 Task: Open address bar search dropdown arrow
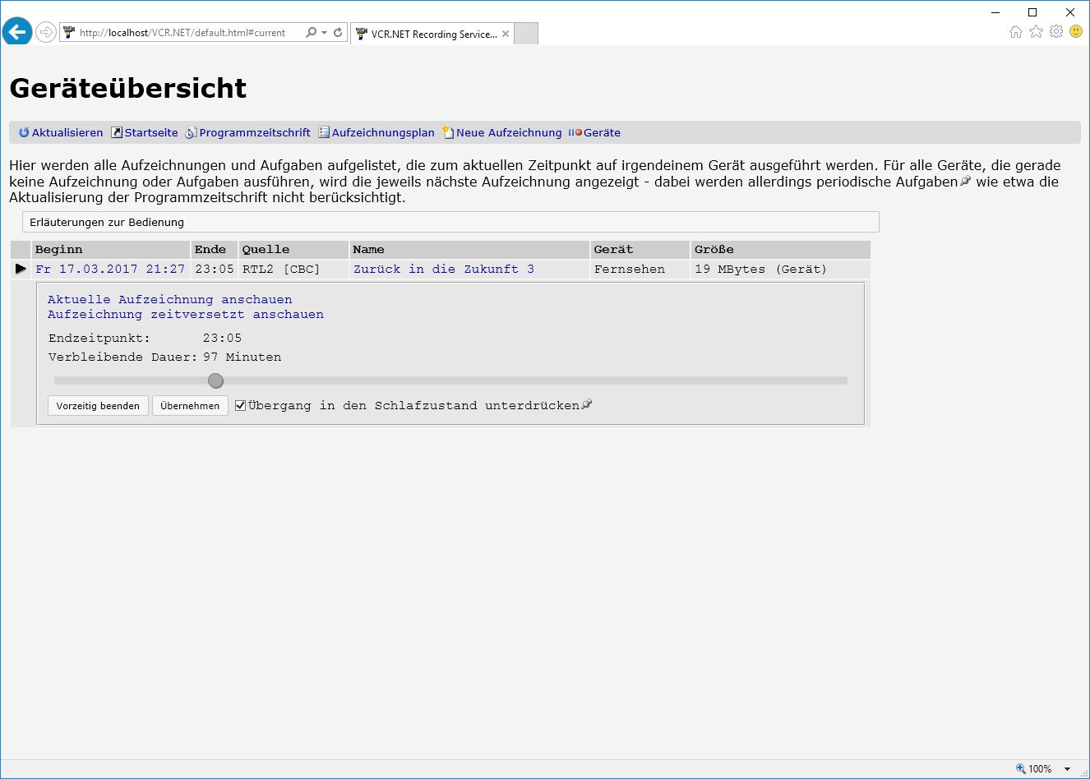pyautogui.click(x=324, y=33)
